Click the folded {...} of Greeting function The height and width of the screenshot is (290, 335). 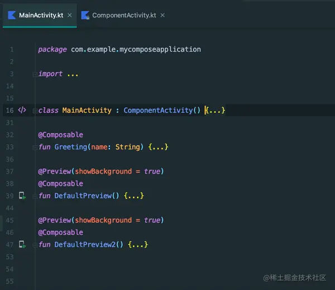tap(158, 147)
